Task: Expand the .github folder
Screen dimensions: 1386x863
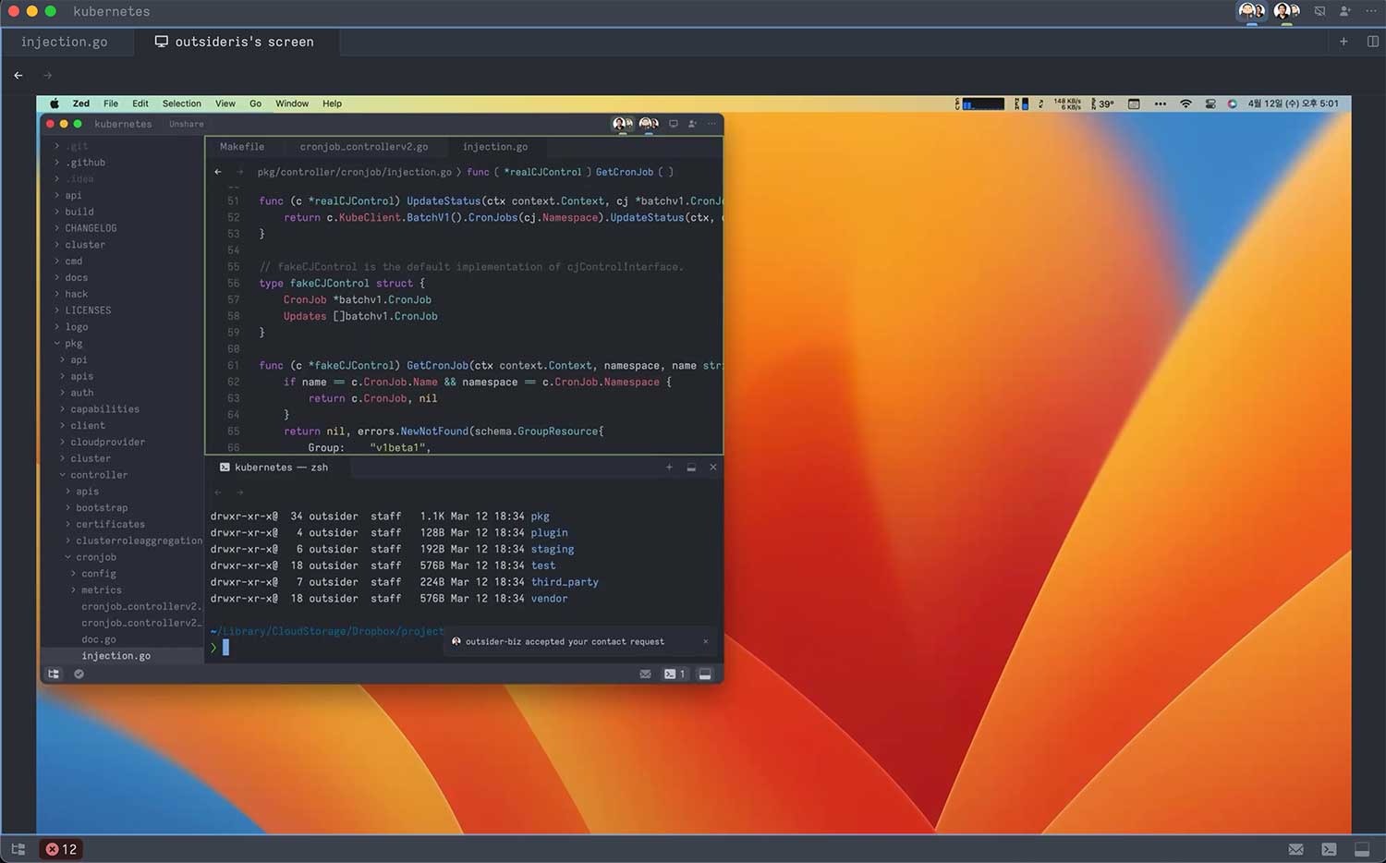Action: coord(122,163)
